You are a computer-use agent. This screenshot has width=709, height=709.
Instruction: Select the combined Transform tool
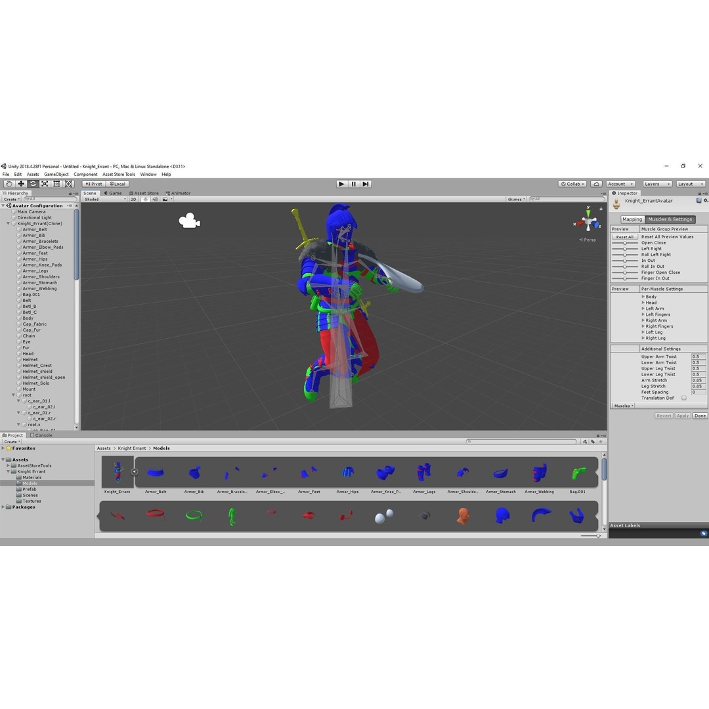(x=68, y=184)
